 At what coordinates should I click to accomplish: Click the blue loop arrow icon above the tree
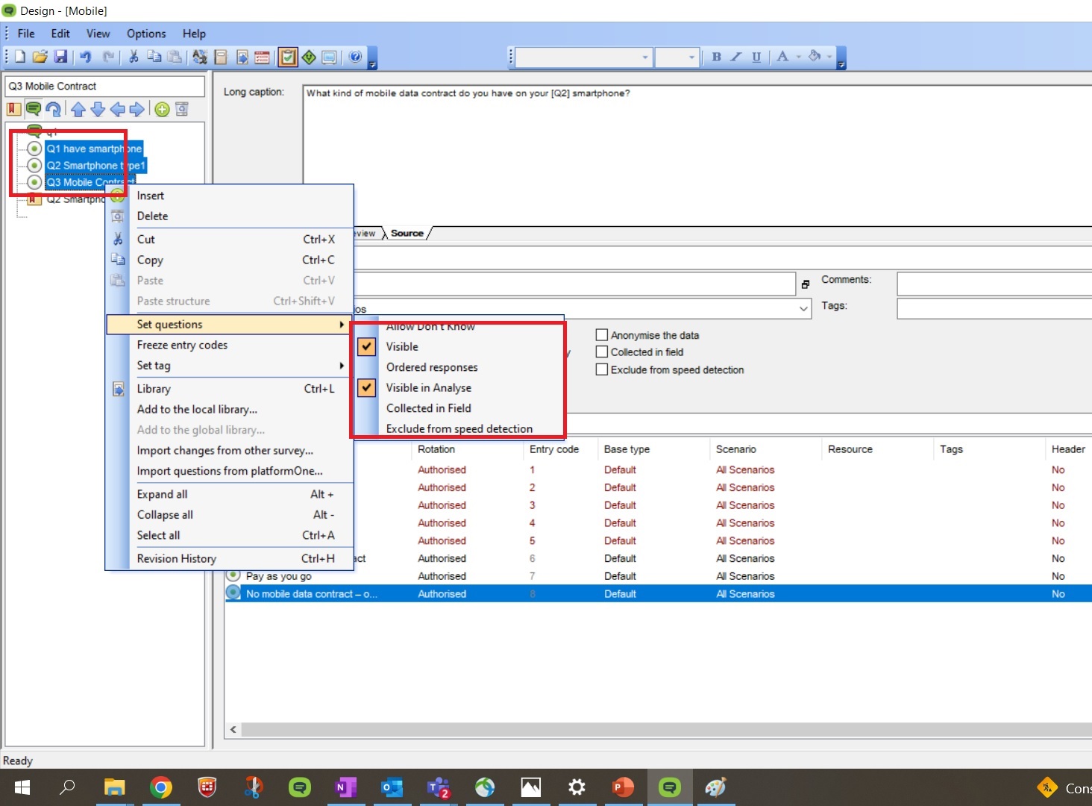53,109
